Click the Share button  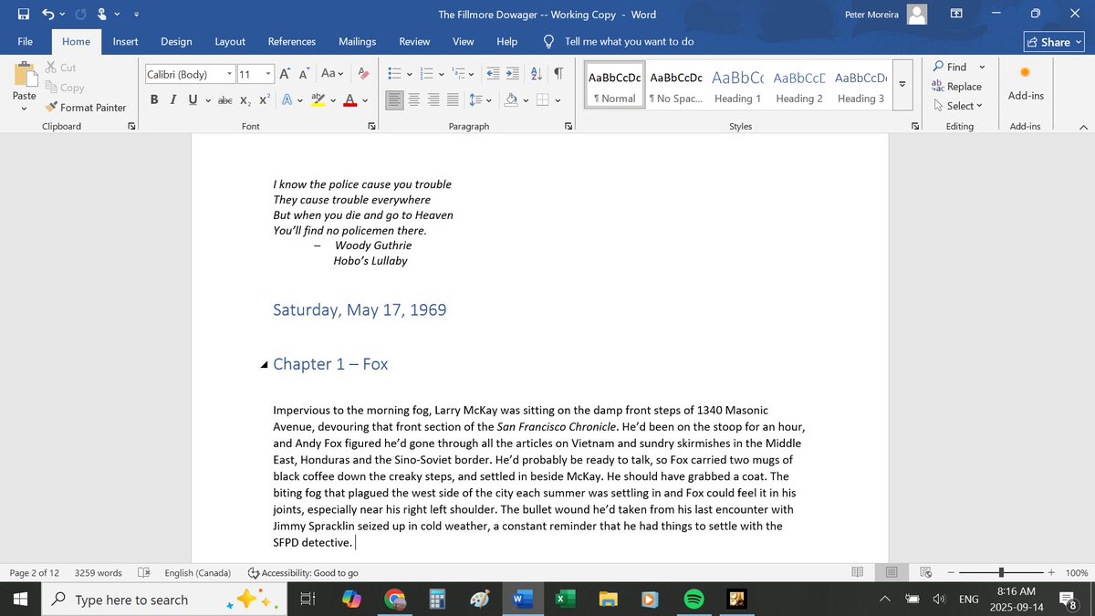1051,41
